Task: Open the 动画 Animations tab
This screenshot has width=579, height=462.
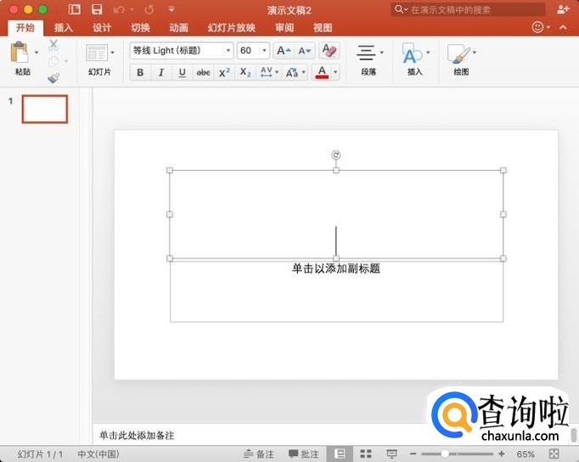Action: 179,28
